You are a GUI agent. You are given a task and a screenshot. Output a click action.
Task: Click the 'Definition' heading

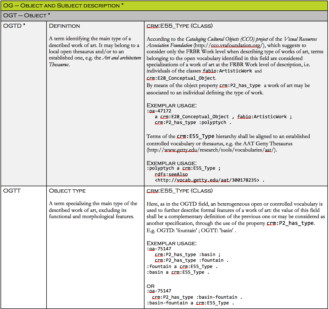(64, 26)
